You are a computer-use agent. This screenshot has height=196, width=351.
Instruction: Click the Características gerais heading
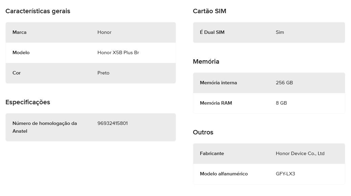point(38,11)
